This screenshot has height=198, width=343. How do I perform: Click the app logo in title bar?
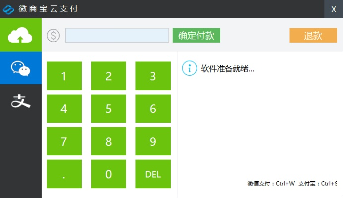(x=9, y=9)
